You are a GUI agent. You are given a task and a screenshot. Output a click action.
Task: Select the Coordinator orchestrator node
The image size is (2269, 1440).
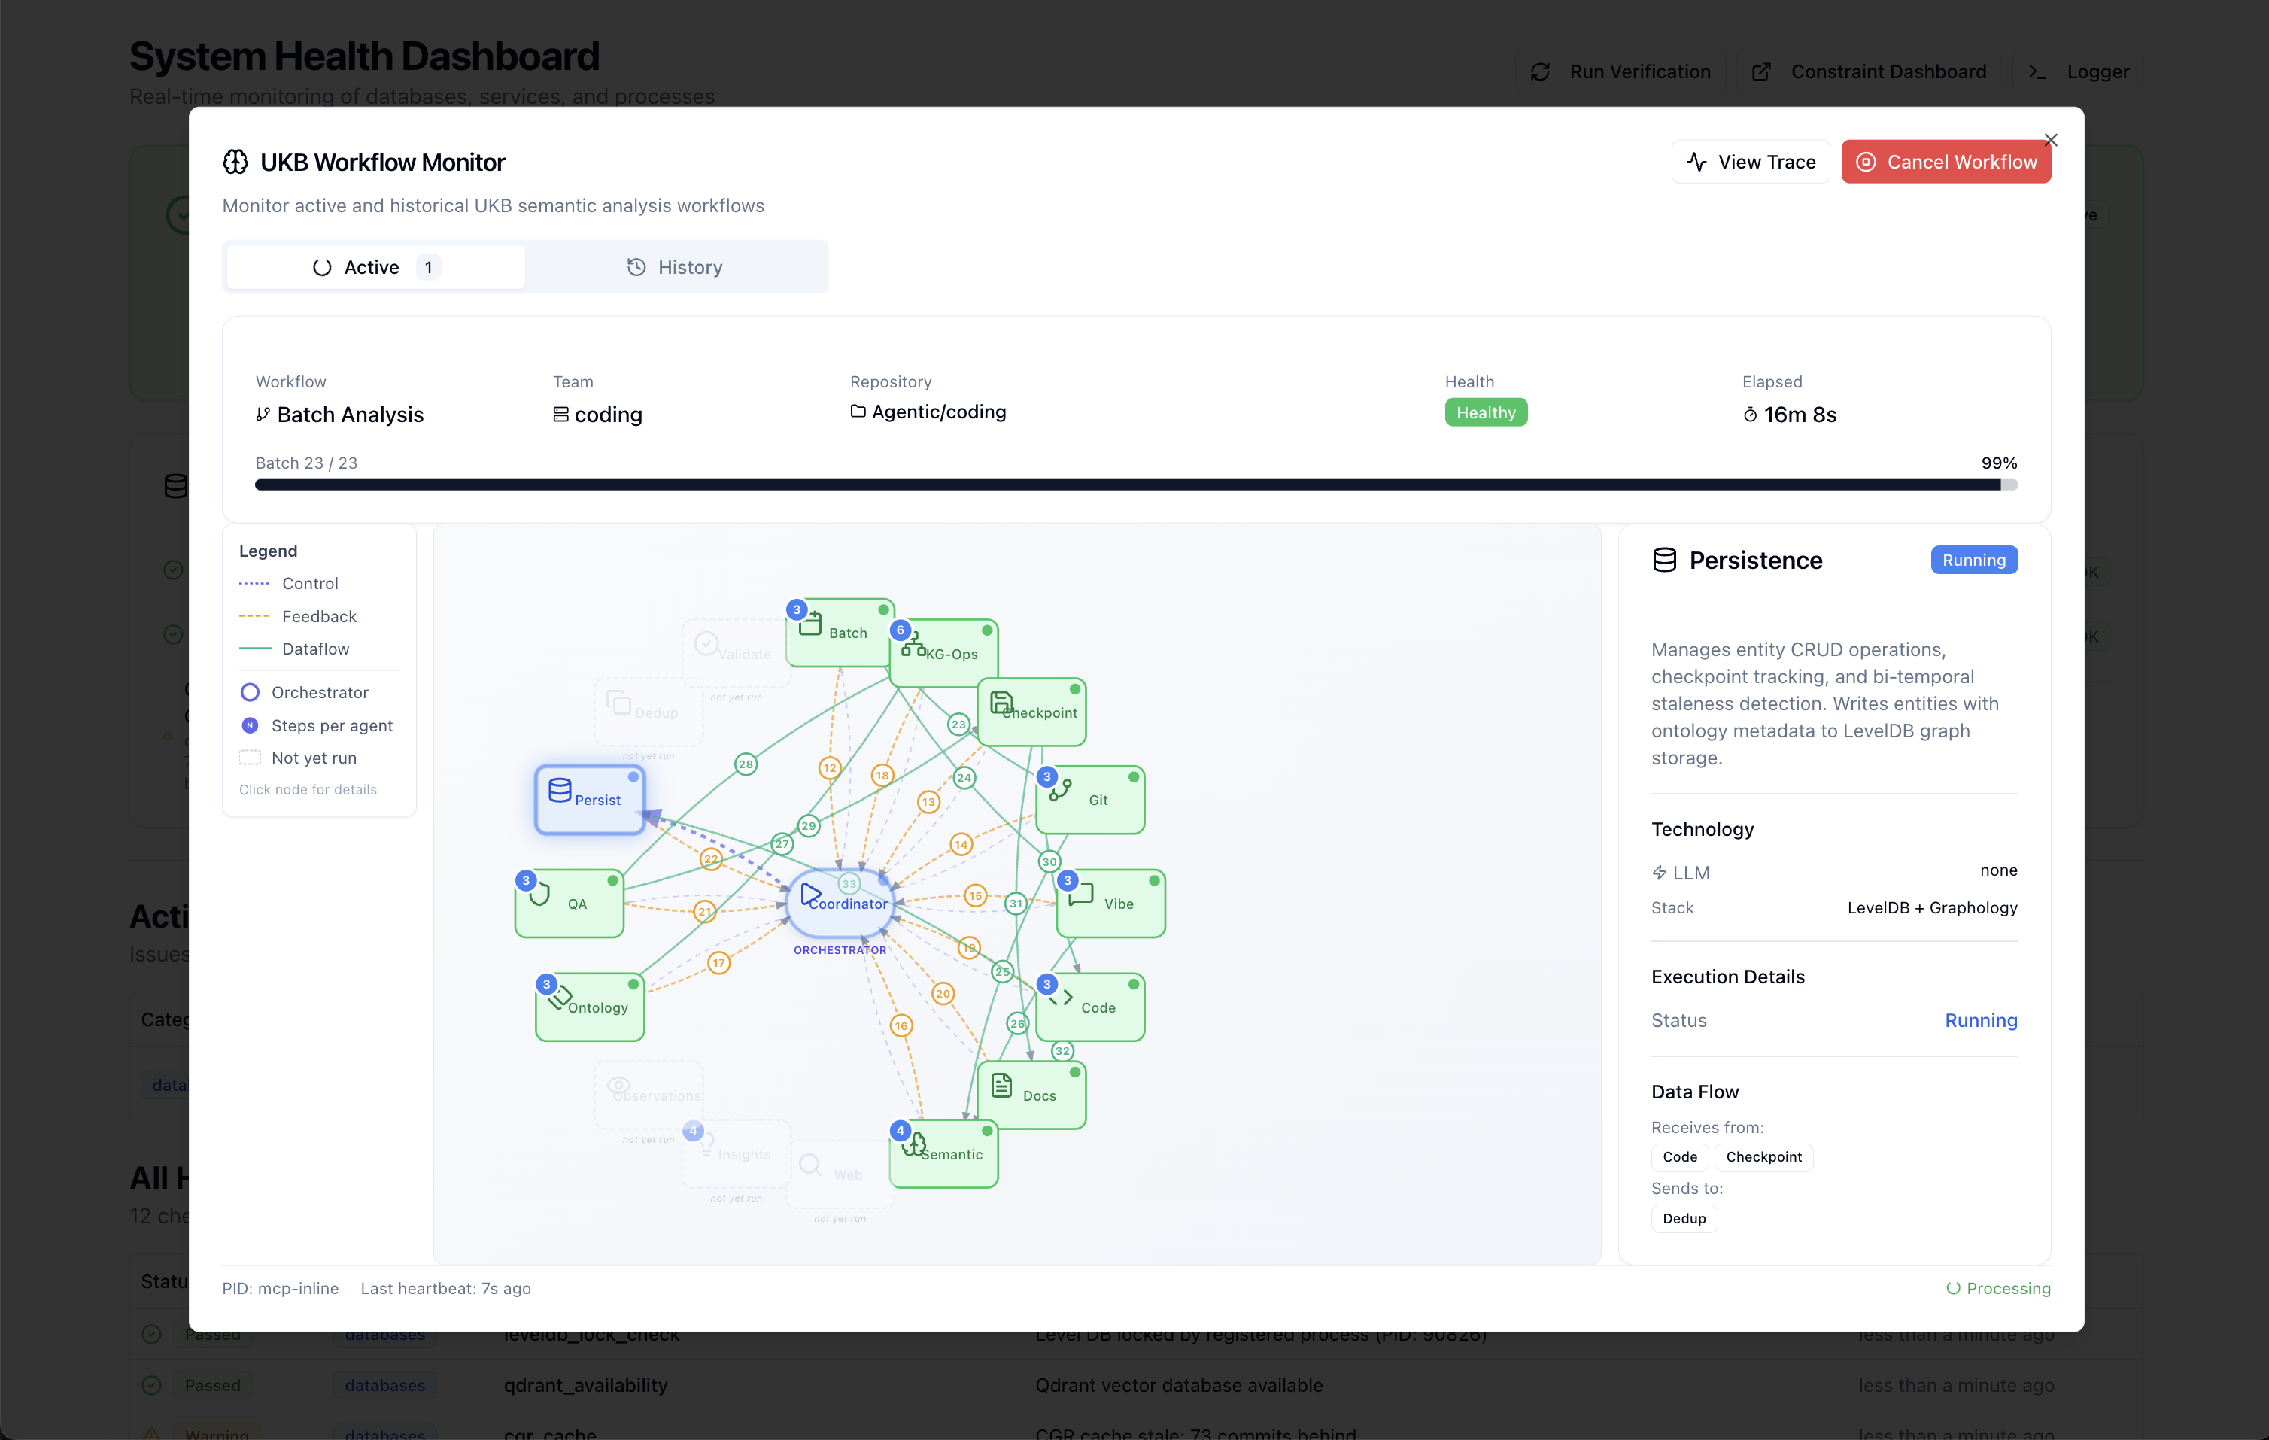840,903
